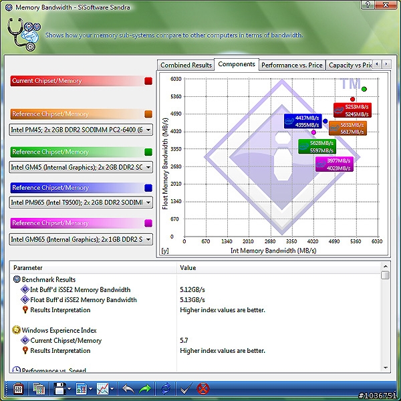
Task: Click the Int Buff'd iSSE2 row diamond icon
Action: click(25, 289)
